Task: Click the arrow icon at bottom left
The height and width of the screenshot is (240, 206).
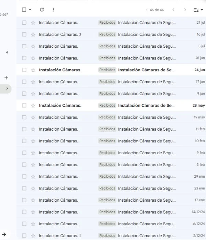Action: 4,235
